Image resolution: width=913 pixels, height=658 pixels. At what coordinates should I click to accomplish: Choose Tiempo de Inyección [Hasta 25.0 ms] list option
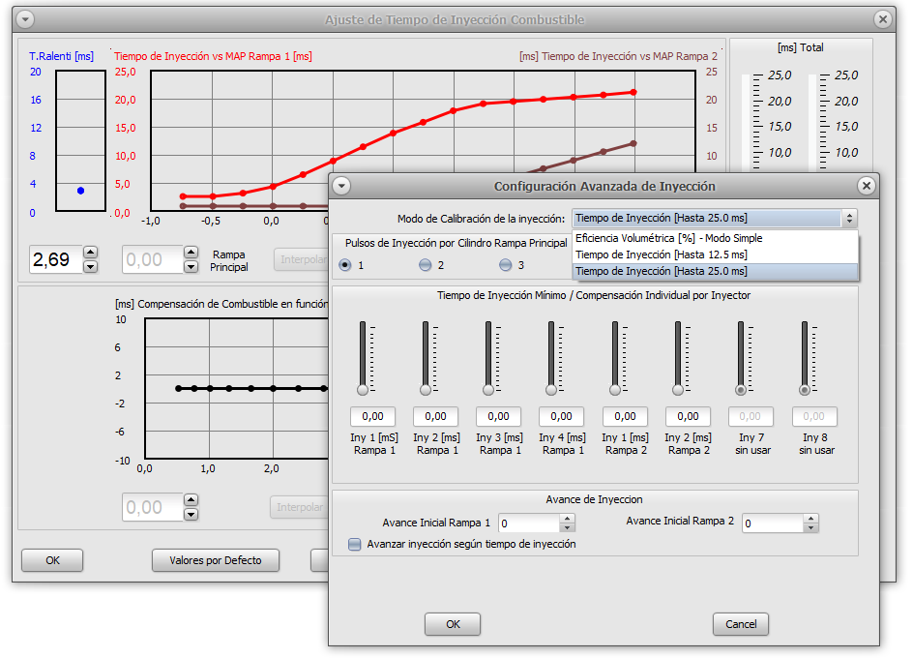pos(715,272)
